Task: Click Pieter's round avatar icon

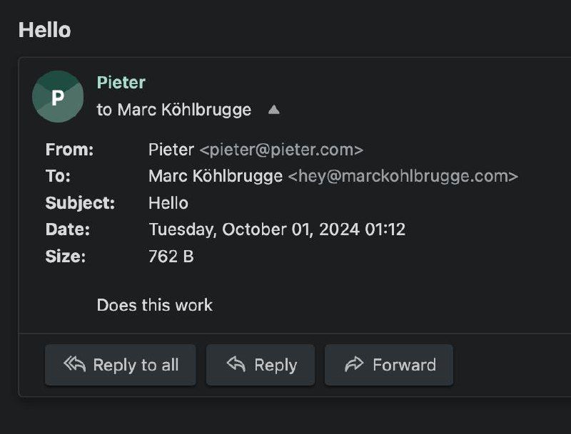Action: (x=58, y=97)
